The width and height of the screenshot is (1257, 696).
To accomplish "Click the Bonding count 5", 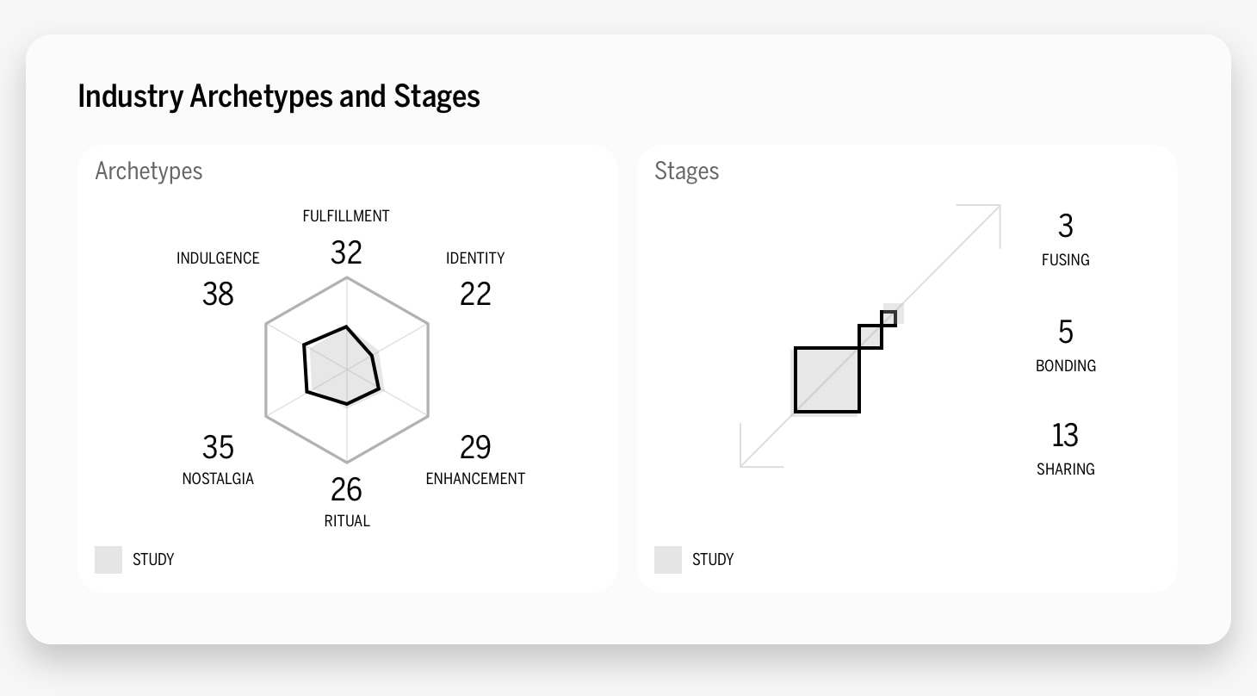I will click(x=1066, y=332).
